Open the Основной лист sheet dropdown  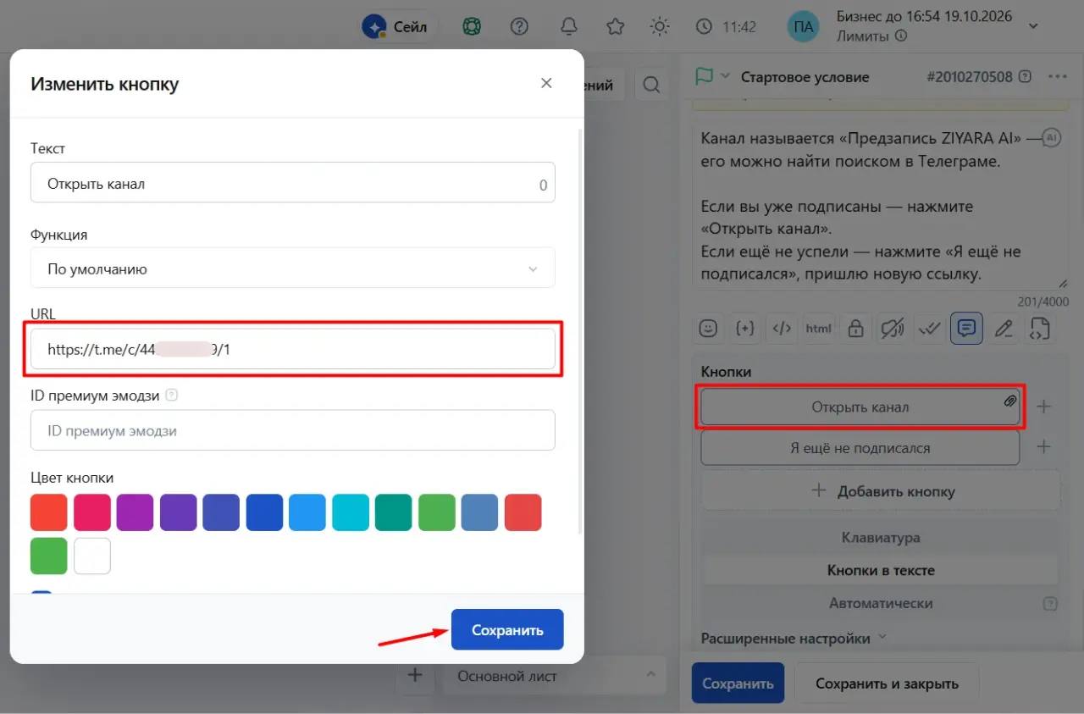click(554, 676)
